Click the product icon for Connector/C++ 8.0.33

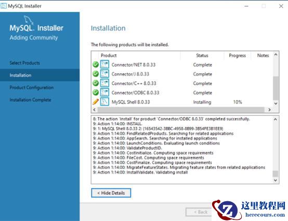pos(104,83)
